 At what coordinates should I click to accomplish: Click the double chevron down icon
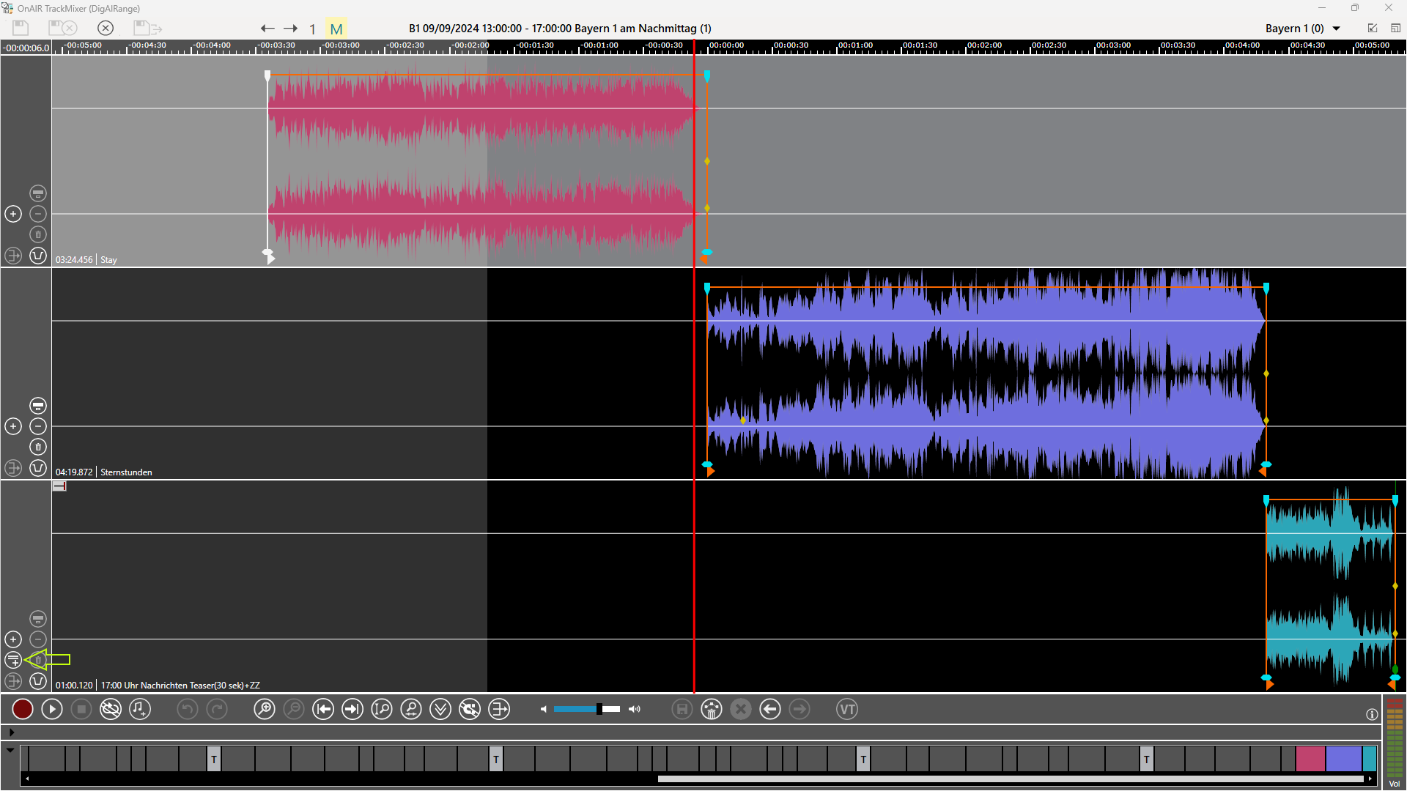click(x=440, y=709)
